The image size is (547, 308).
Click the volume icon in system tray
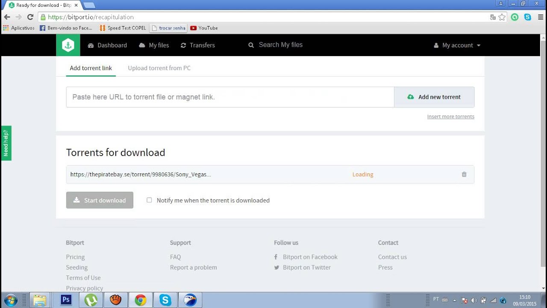[x=473, y=300]
